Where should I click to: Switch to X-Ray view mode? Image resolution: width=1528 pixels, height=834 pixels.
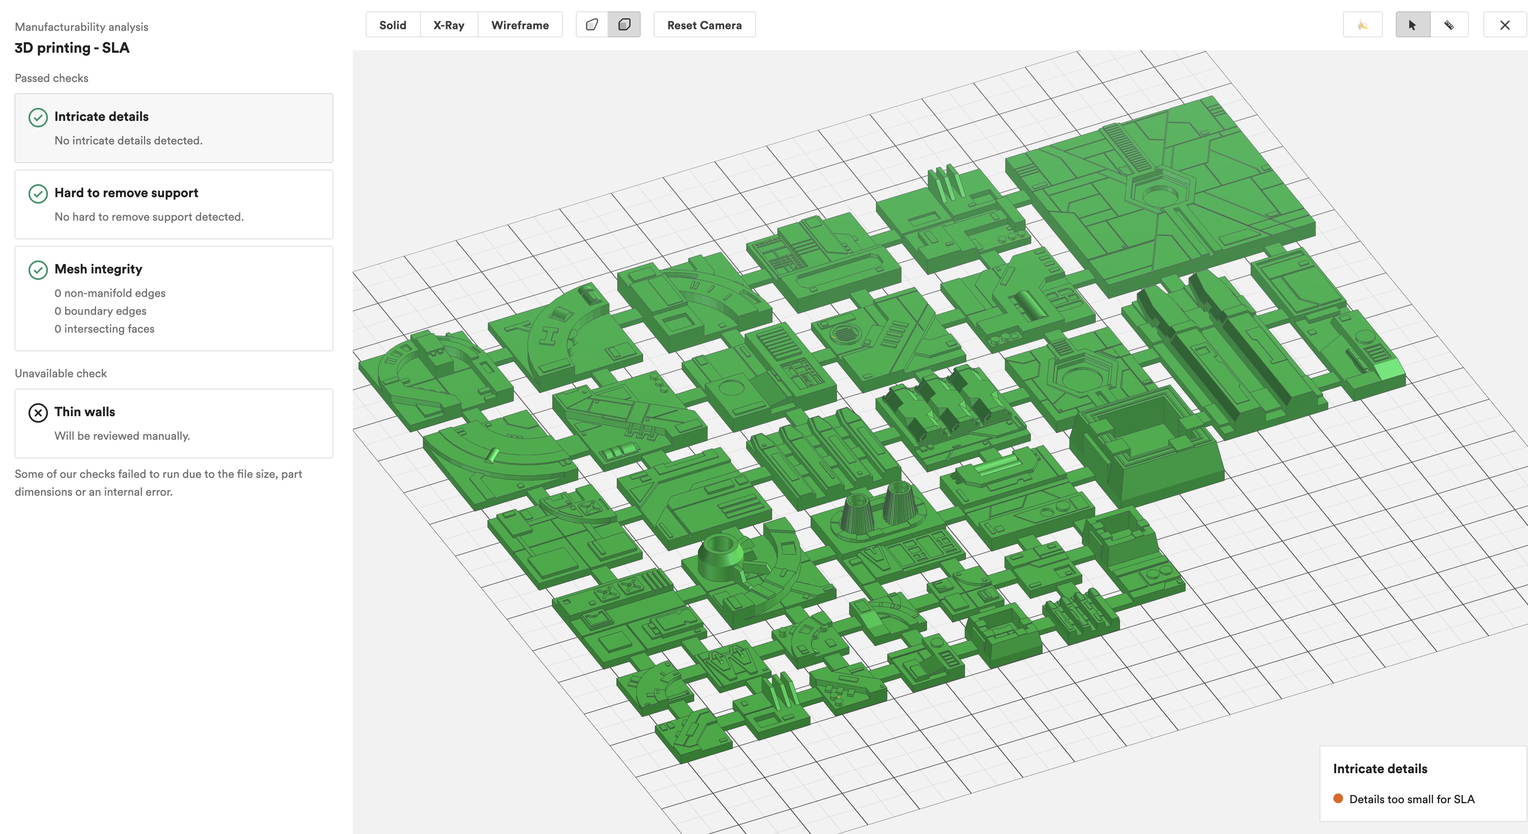tap(449, 25)
